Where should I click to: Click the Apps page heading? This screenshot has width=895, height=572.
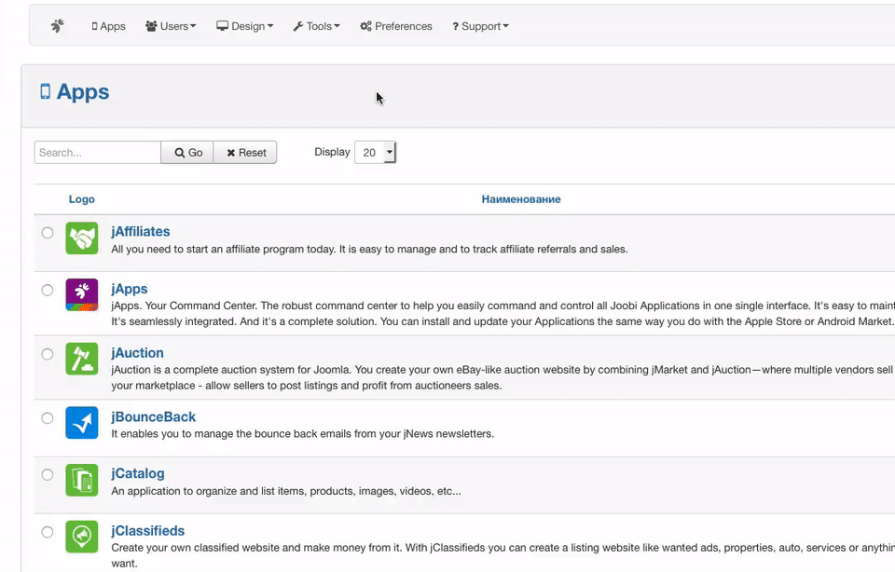point(83,92)
